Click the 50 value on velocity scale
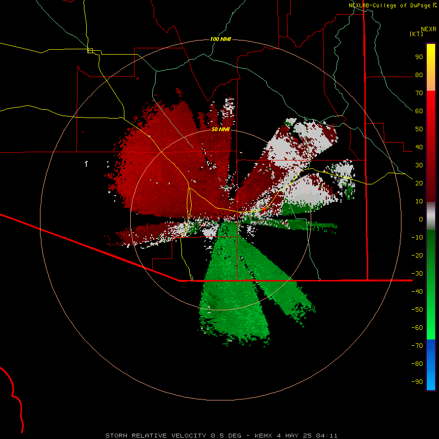This screenshot has height=439, width=439. point(419,129)
